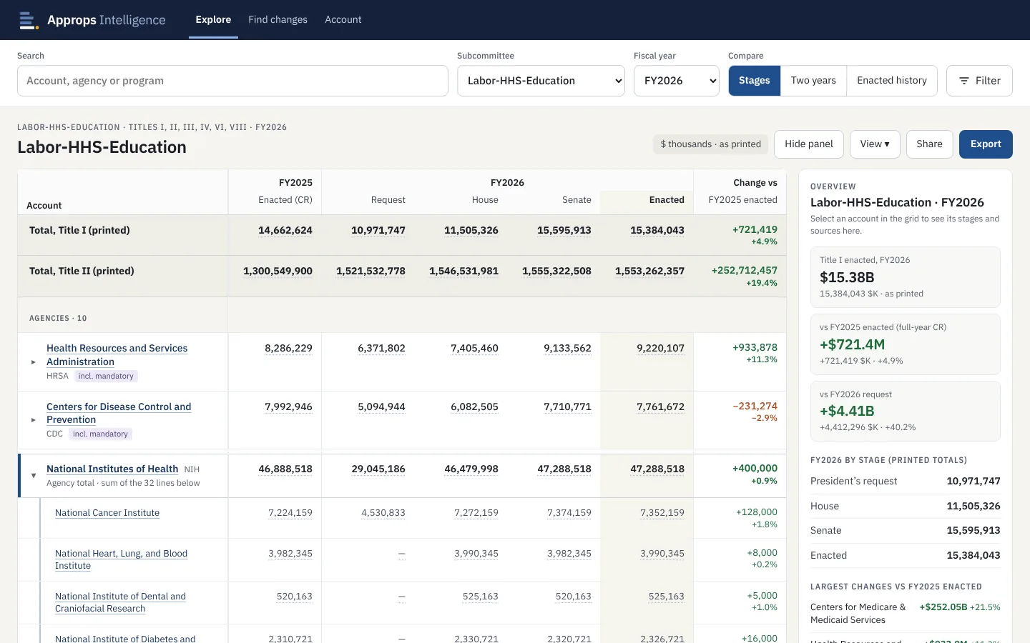Open the National Institutes of Health link
Image resolution: width=1030 pixels, height=643 pixels.
pos(112,469)
